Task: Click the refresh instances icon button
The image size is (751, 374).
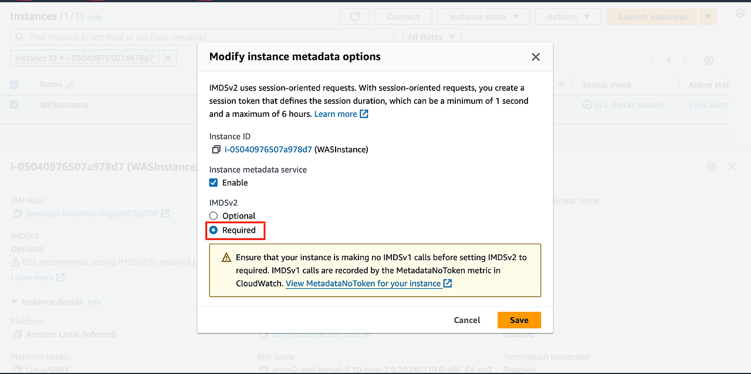Action: click(355, 17)
